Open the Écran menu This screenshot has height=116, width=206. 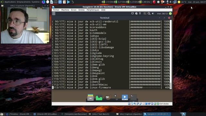pyautogui.click(x=74, y=10)
